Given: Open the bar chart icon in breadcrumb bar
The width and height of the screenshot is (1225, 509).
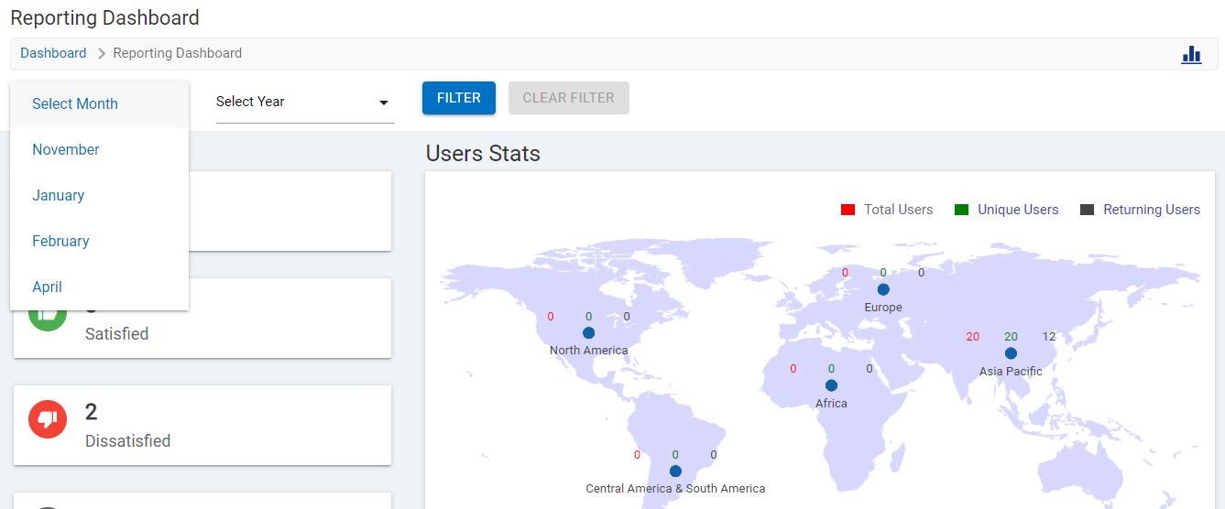Looking at the screenshot, I should [x=1191, y=54].
